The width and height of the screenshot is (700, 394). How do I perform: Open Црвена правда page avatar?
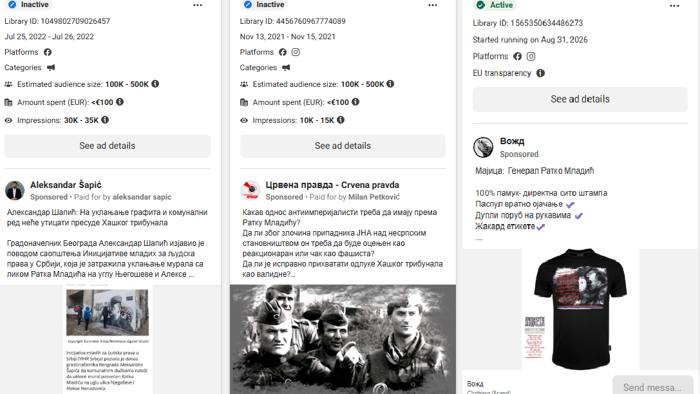click(250, 191)
